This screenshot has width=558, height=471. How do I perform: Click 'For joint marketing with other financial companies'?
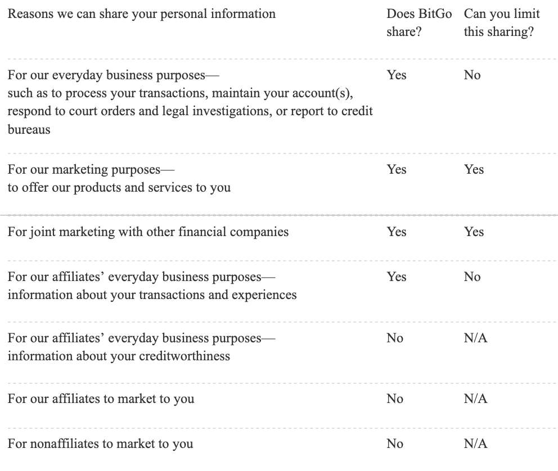148,232
